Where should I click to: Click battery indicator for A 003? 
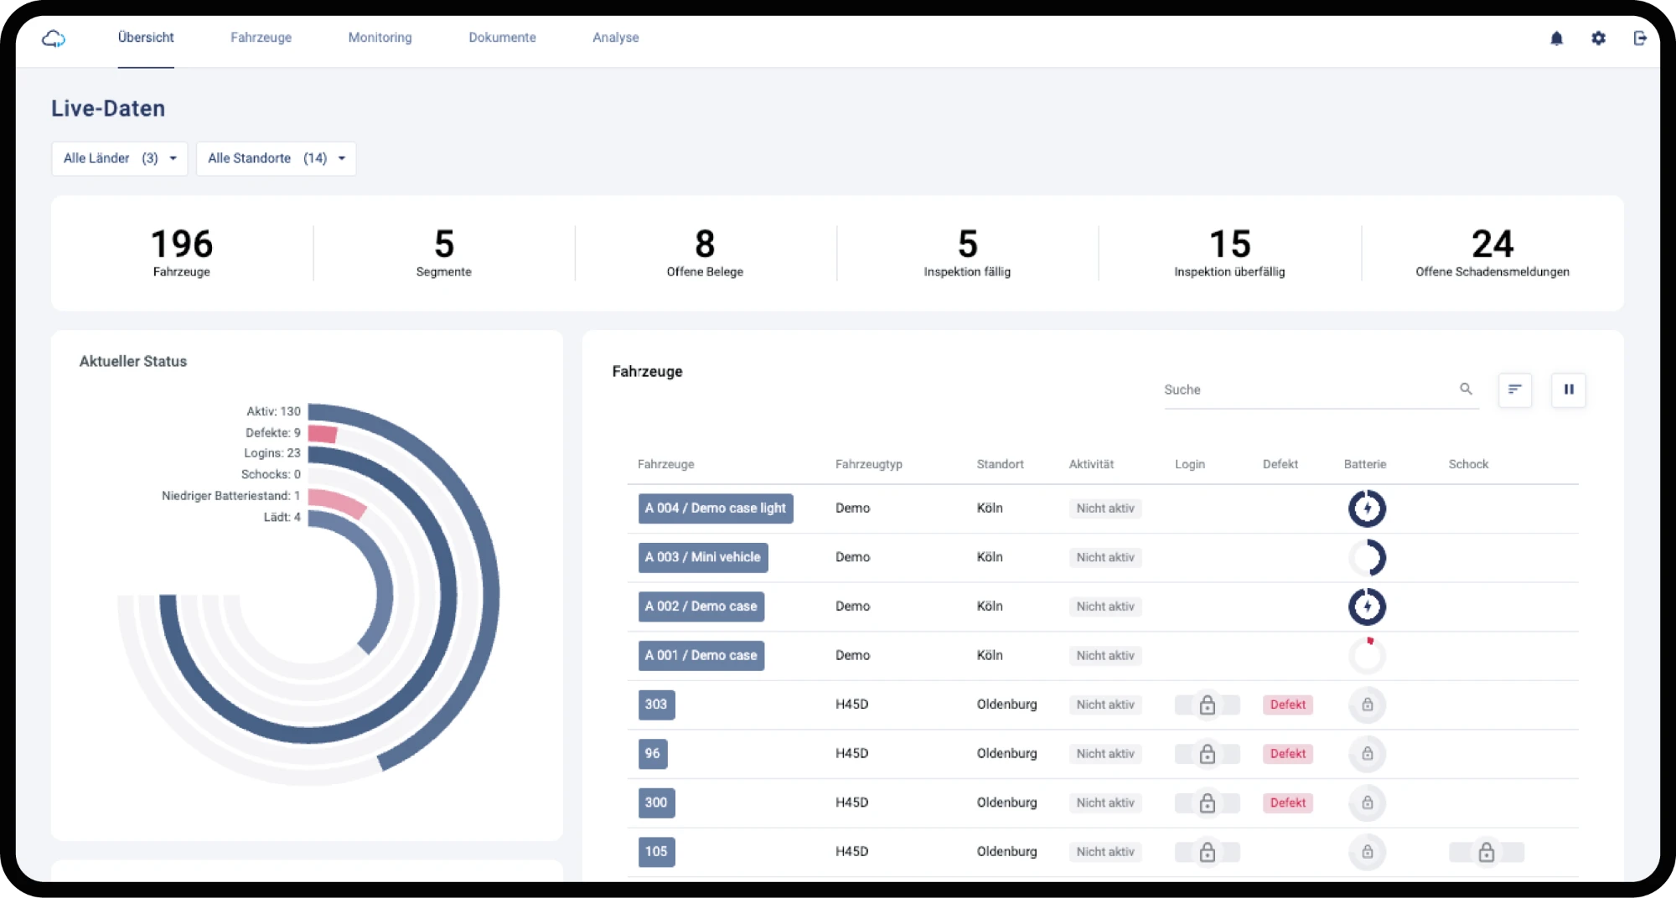coord(1367,557)
